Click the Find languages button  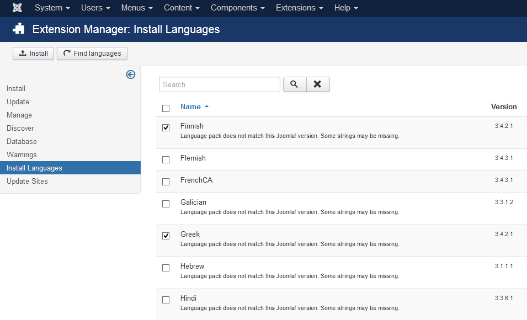click(x=92, y=54)
